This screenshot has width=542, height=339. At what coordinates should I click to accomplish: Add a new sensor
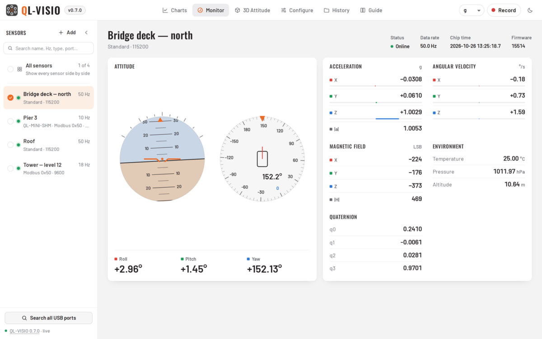click(x=67, y=33)
